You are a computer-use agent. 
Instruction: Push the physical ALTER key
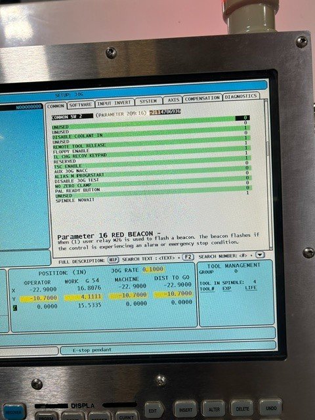[x=214, y=408]
